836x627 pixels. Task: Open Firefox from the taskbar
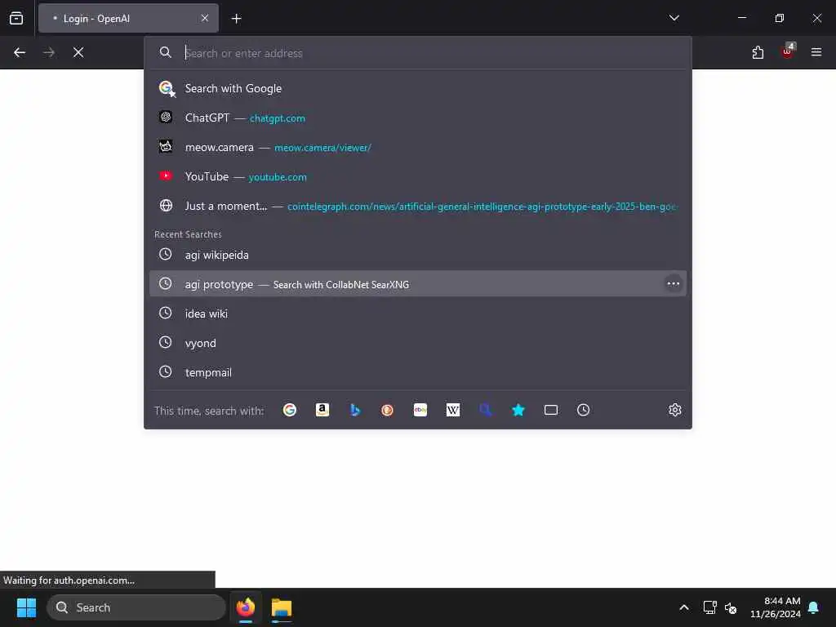(246, 607)
